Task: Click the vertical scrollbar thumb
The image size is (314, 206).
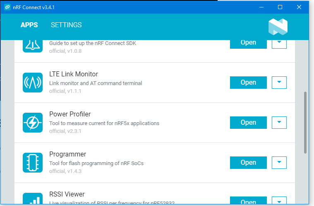Action: tap(305, 123)
